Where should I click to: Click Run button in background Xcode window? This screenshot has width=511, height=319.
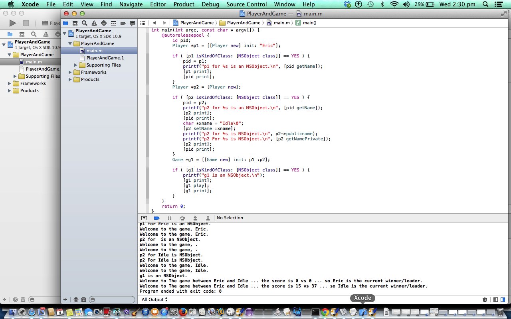(x=13, y=23)
